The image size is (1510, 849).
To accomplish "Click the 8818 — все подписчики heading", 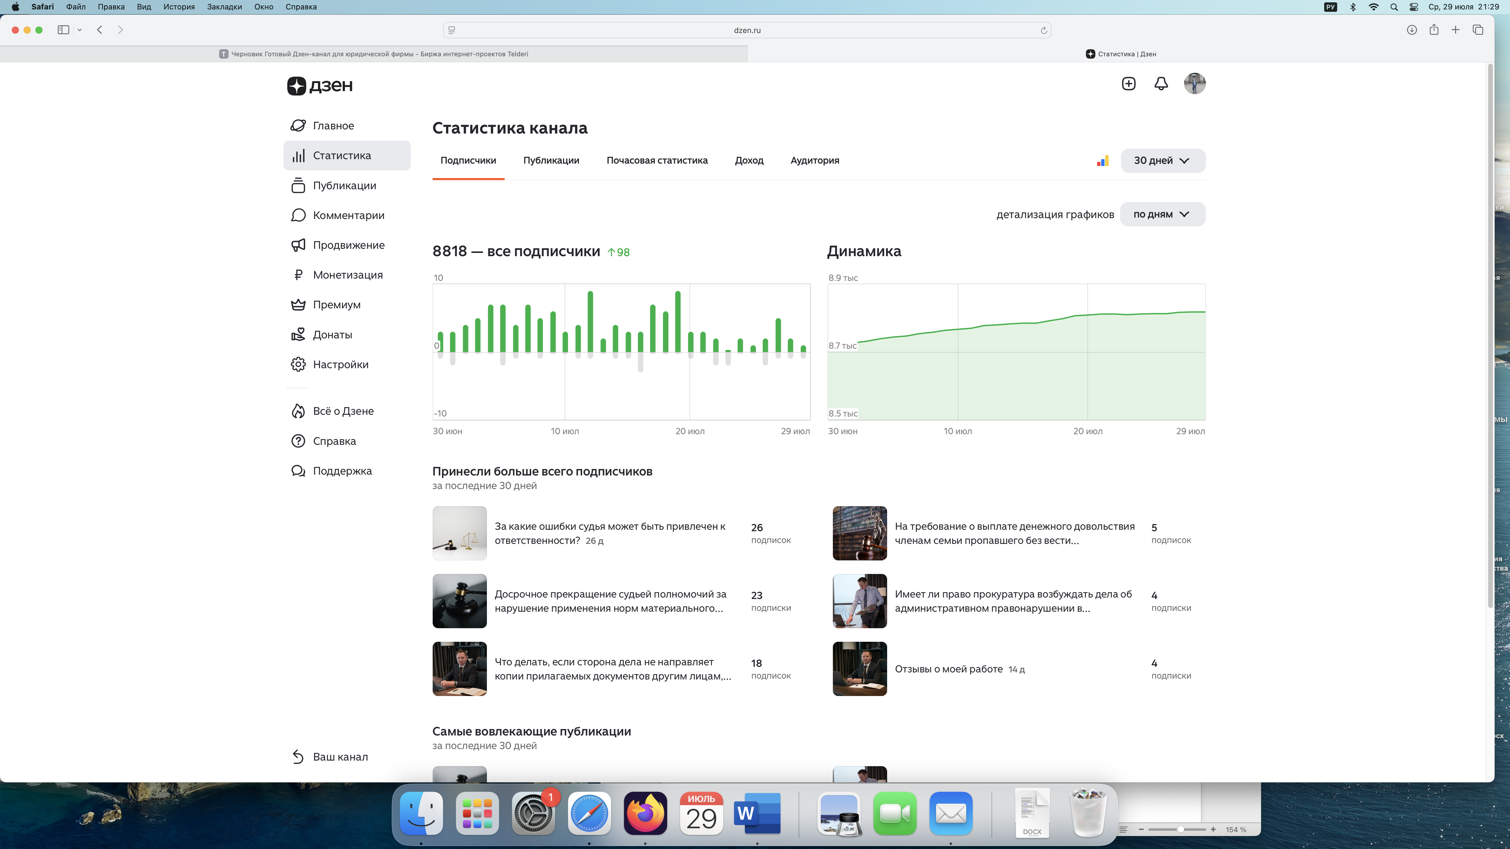I will click(x=516, y=251).
